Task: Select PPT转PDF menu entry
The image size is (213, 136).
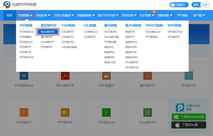Action: tap(47, 47)
